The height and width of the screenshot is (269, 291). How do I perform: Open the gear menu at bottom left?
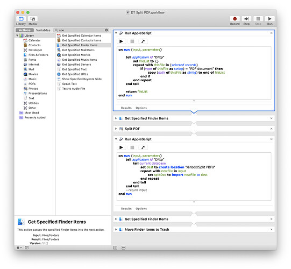(19, 247)
